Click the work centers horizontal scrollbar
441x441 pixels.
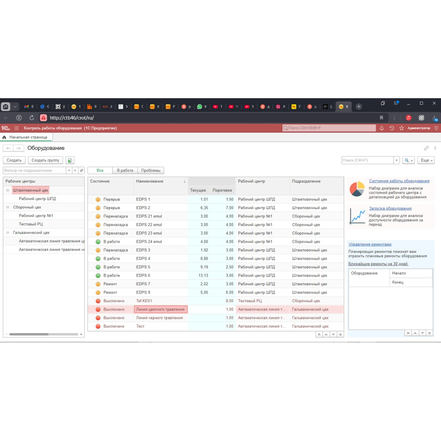29,334
